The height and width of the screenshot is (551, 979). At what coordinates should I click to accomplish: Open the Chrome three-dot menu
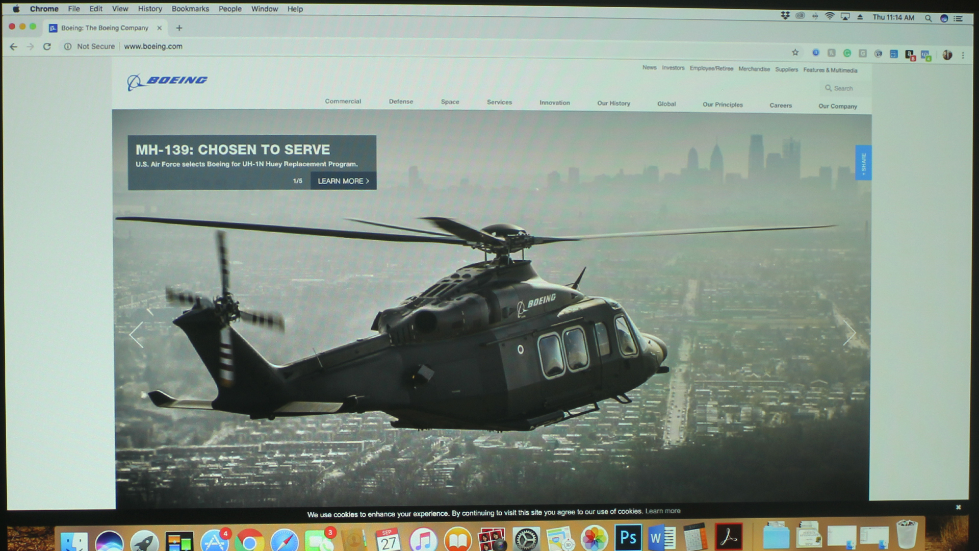click(963, 55)
